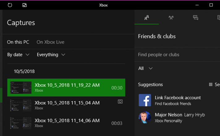This screenshot has width=220, height=136.
Task: Click thumbnail of the 11_15_04 AM capture
Action: (21, 105)
